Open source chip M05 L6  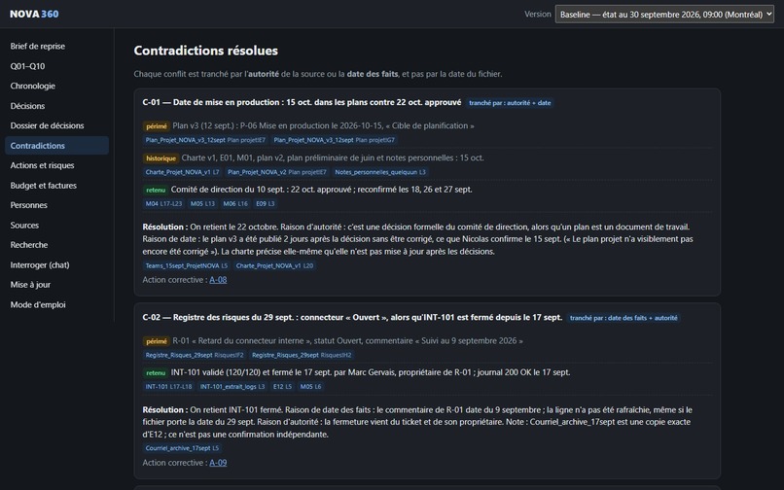310,387
